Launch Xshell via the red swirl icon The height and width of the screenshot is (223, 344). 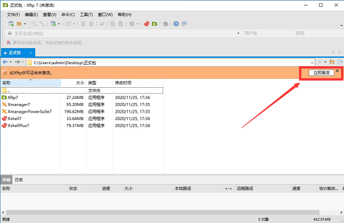coord(147,24)
